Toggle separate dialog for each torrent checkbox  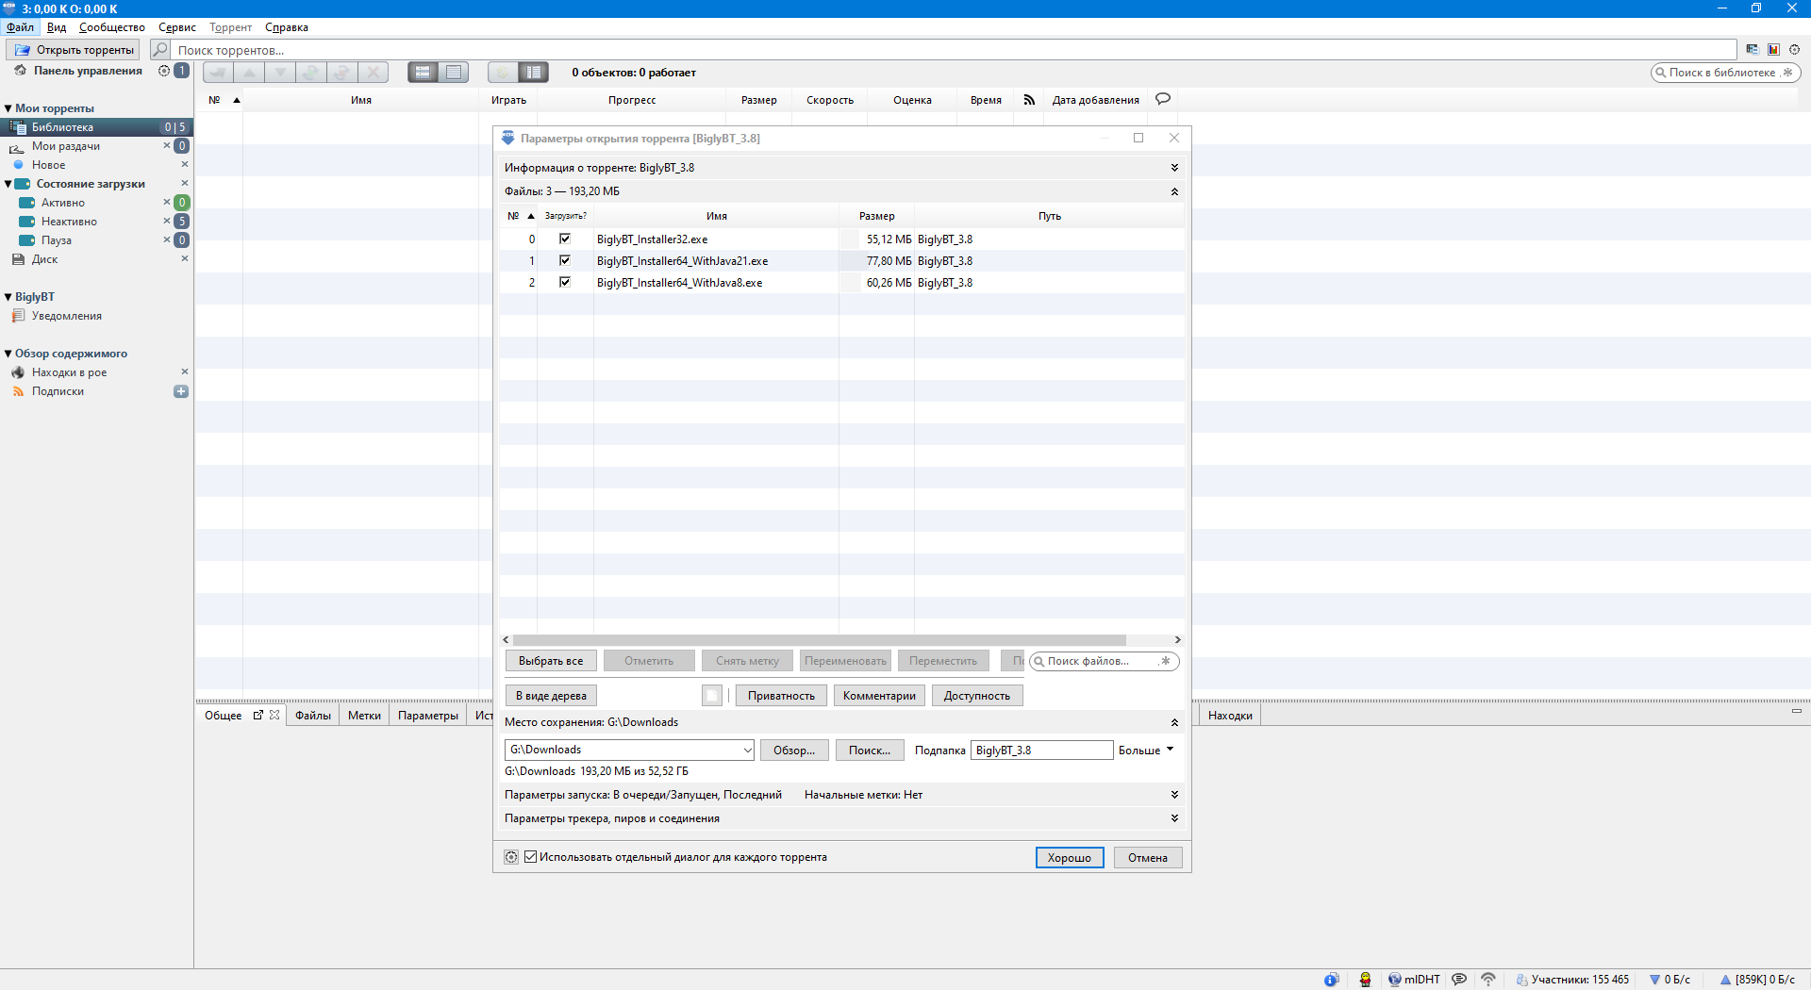pyautogui.click(x=531, y=857)
